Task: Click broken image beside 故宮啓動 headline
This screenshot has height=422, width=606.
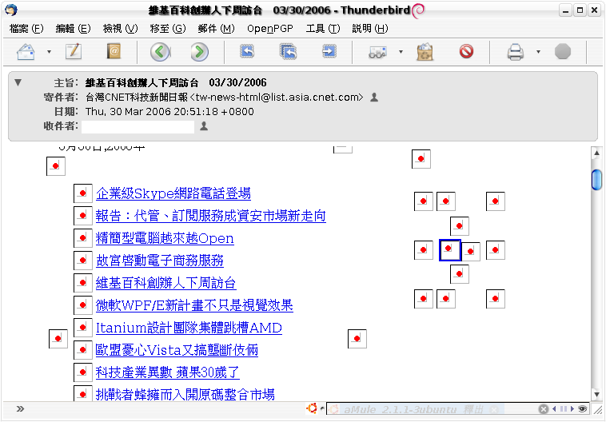Action: point(82,261)
